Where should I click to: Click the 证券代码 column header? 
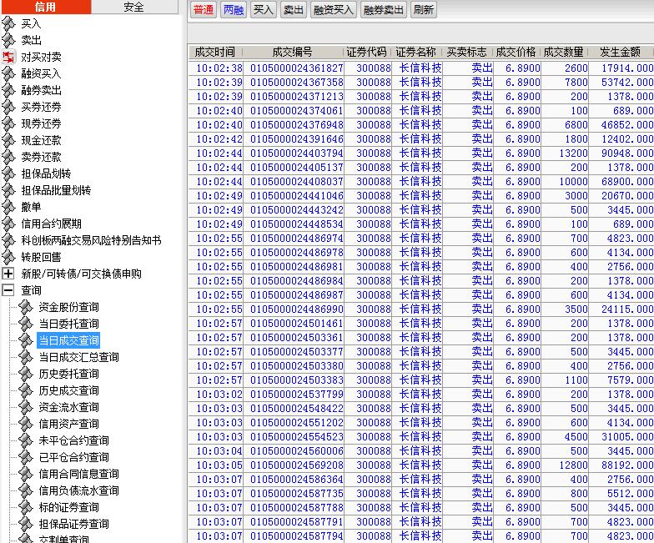pyautogui.click(x=367, y=52)
